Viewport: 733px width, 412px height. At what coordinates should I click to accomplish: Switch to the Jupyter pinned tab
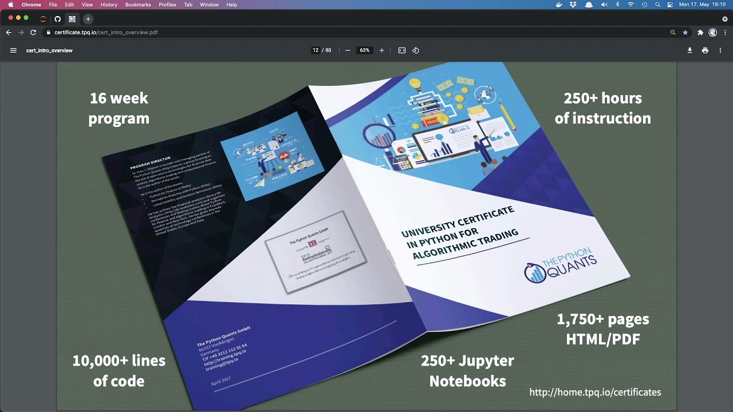click(x=43, y=19)
